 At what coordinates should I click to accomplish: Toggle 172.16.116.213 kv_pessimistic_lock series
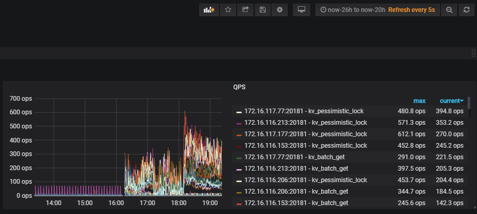tap(305, 123)
